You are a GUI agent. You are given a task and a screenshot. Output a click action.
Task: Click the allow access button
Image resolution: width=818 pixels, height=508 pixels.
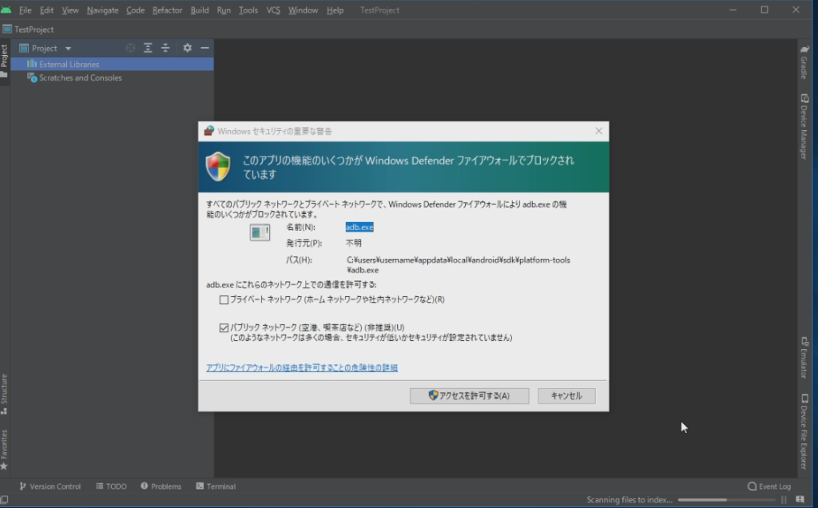(x=469, y=396)
